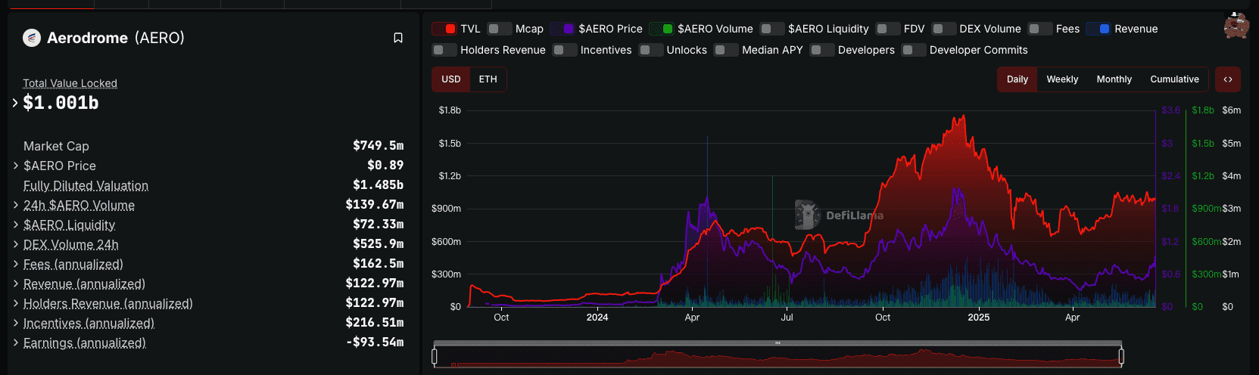Switch chart denomination to USD
Viewport: 1259px width, 375px height.
(x=451, y=79)
